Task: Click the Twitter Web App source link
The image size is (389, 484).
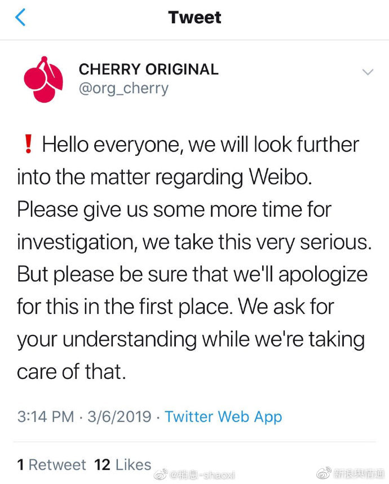Action: [223, 417]
